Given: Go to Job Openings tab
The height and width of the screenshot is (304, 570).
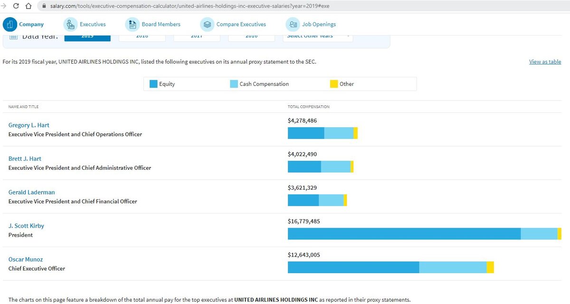Looking at the screenshot, I should 319,24.
